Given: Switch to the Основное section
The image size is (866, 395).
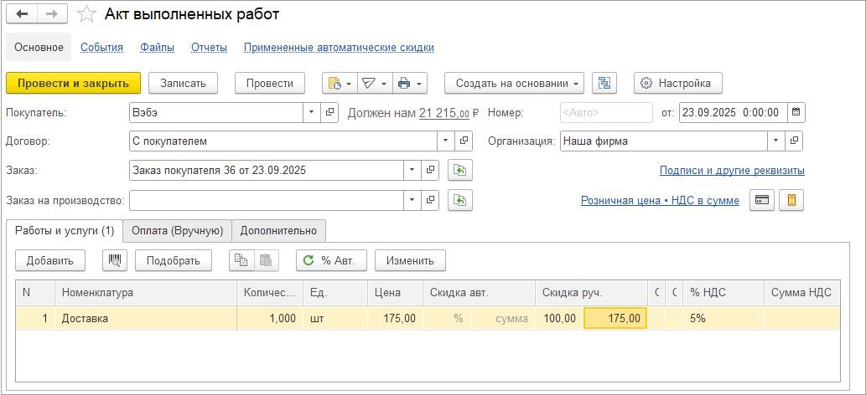Looking at the screenshot, I should click(x=39, y=48).
